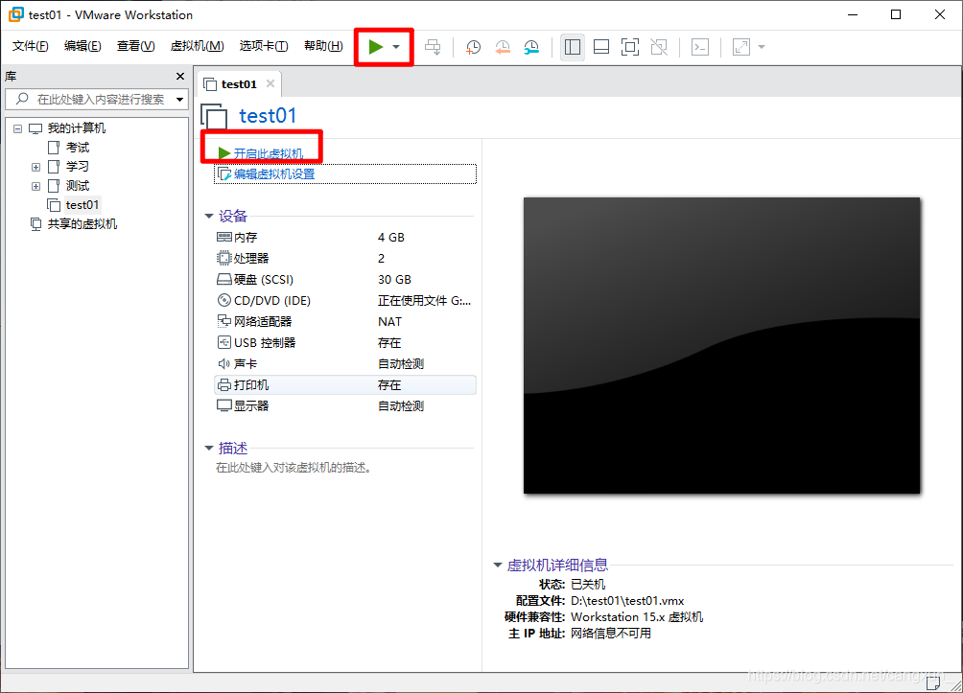Select the CD/DVD (IDE) device row
The image size is (963, 693).
[x=345, y=301]
